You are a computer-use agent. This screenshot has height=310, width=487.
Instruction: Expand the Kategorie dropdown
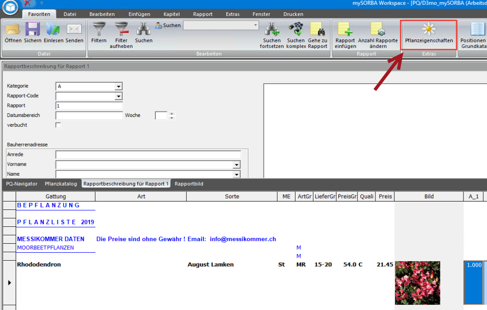pyautogui.click(x=119, y=86)
